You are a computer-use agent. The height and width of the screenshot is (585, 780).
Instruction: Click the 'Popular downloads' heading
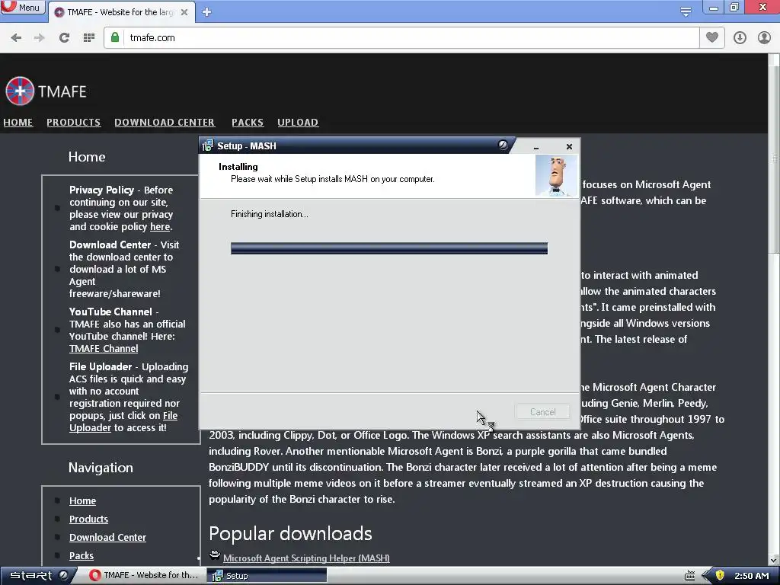(290, 534)
